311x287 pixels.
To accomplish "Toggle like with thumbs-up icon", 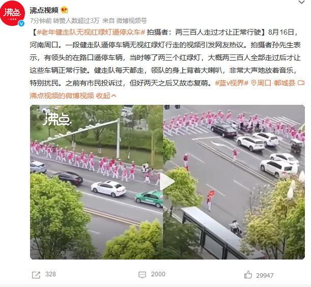I will click(248, 275).
